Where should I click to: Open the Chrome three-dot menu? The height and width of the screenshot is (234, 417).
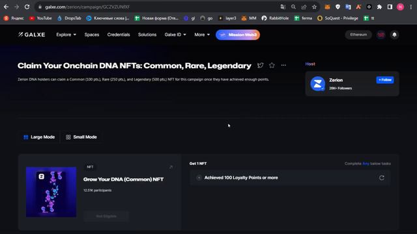(x=411, y=7)
